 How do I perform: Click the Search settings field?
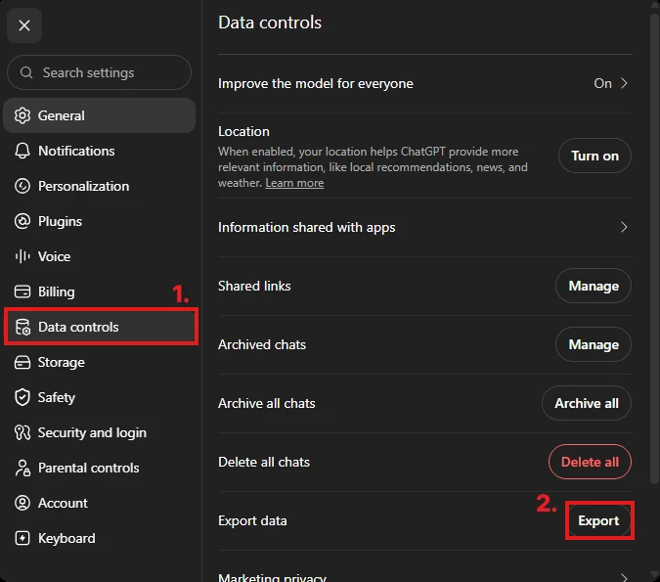coord(100,72)
